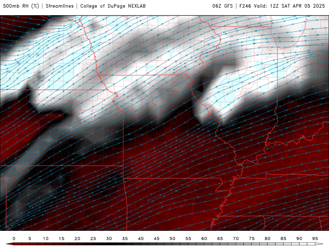Viewport: 329px width, 246px height.
Task: Click the "500mb RH (%)" title text
Action: coord(21,6)
